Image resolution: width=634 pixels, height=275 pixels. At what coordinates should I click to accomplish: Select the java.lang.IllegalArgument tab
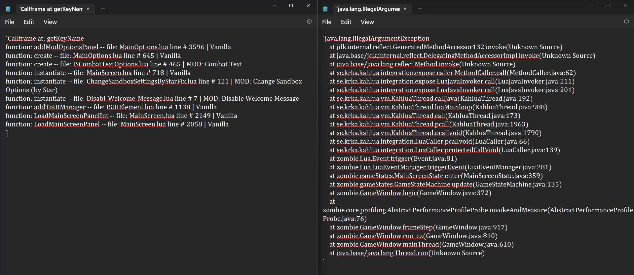[x=368, y=9]
